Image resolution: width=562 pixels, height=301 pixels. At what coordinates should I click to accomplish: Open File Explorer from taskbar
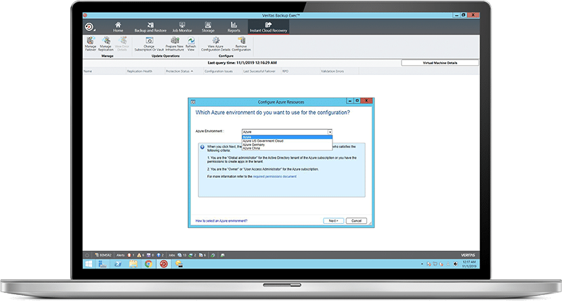tap(133, 264)
